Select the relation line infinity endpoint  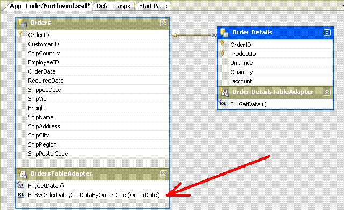tap(214, 35)
